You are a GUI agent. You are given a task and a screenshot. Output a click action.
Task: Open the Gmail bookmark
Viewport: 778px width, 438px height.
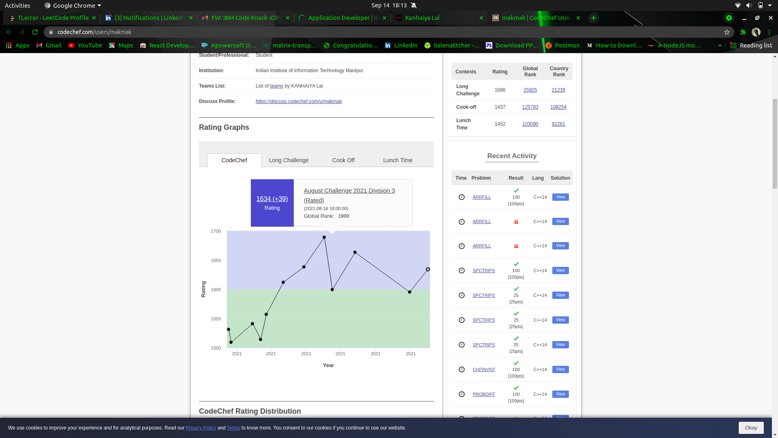[x=49, y=45]
